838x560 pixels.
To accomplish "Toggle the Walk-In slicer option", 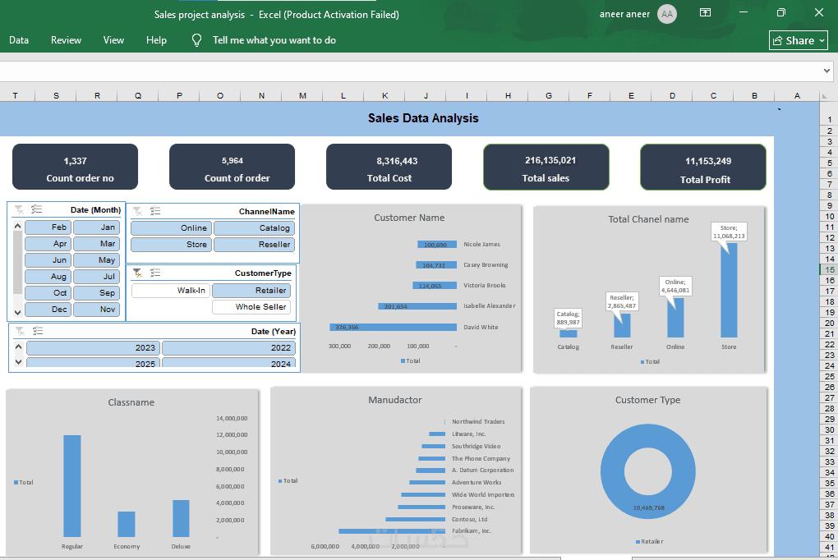I will (x=171, y=290).
